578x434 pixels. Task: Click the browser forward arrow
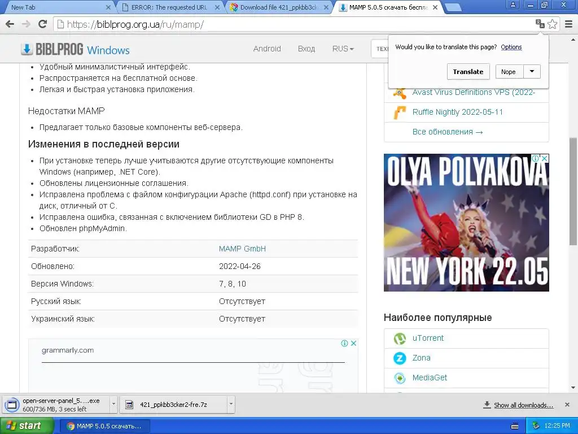[26, 24]
